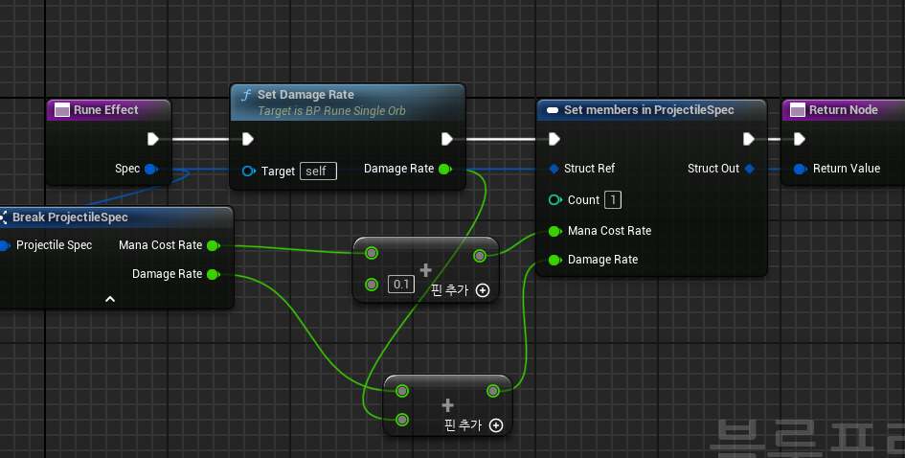Click output pin of the lower add node
This screenshot has height=458, width=905.
point(493,391)
